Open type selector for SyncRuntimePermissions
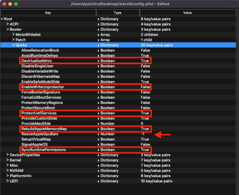The height and width of the screenshot is (195, 239). (98, 150)
